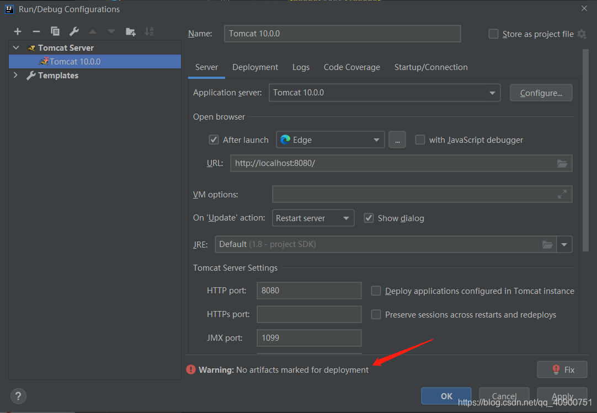Open settings gear next to Store as project file
The image size is (597, 413).
coord(582,34)
